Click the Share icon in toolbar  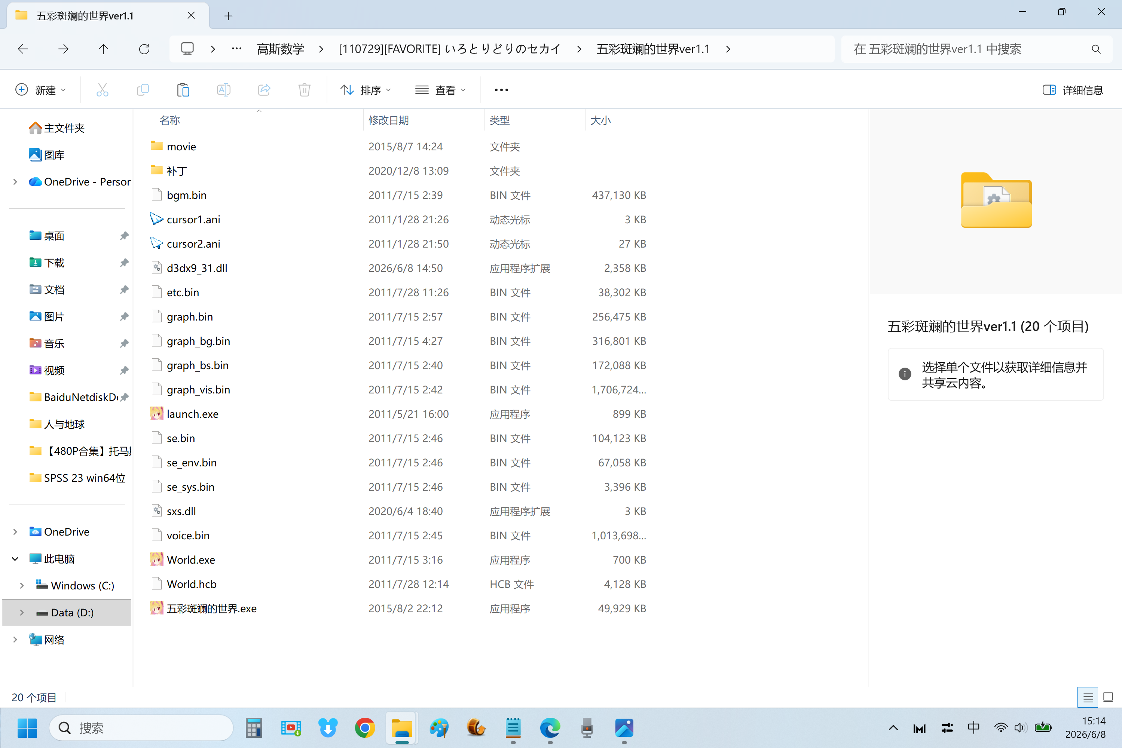pyautogui.click(x=264, y=90)
